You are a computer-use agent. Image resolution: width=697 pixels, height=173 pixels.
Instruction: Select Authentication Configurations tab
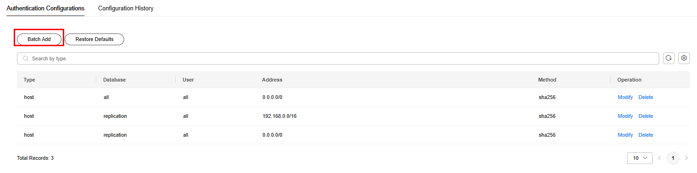(x=45, y=8)
